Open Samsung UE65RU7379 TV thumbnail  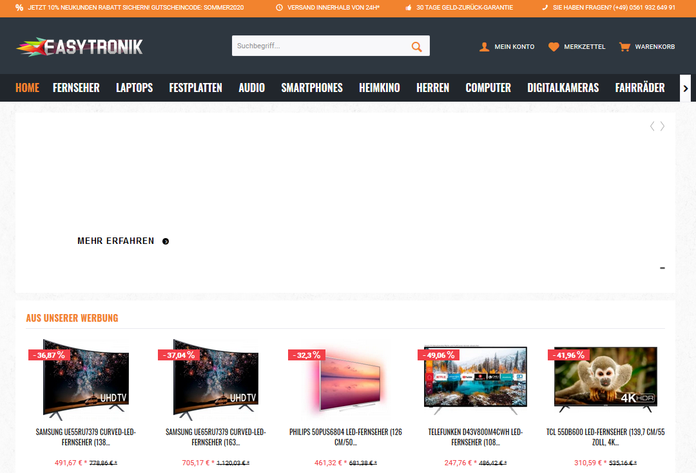point(216,380)
